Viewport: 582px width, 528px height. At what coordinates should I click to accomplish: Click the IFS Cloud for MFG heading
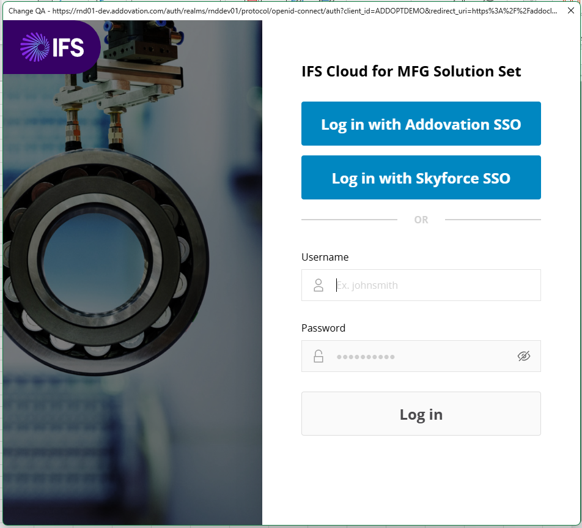click(411, 72)
